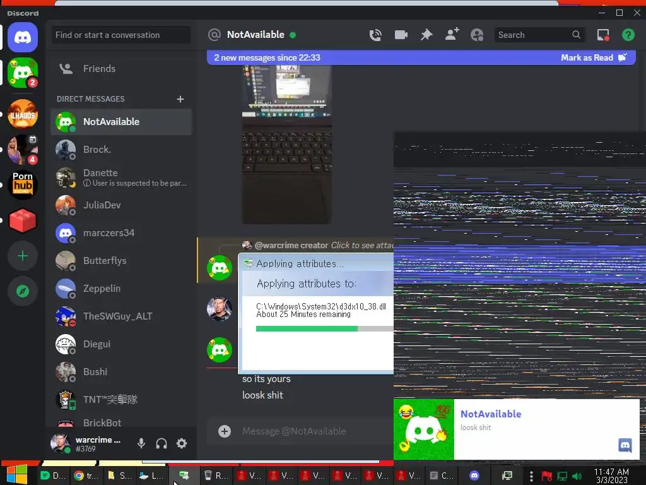Click the "loosk shit" message text
Image resolution: width=646 pixels, height=485 pixels.
click(x=262, y=395)
